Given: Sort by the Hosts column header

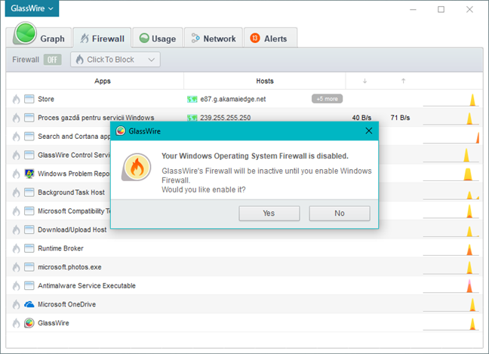Looking at the screenshot, I should pyautogui.click(x=265, y=81).
